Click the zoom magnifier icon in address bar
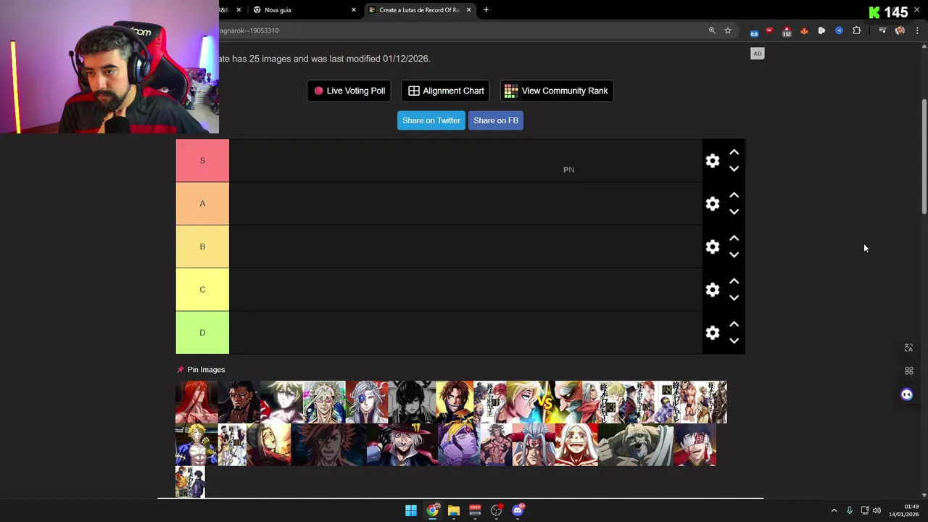The image size is (928, 522). pyautogui.click(x=712, y=30)
